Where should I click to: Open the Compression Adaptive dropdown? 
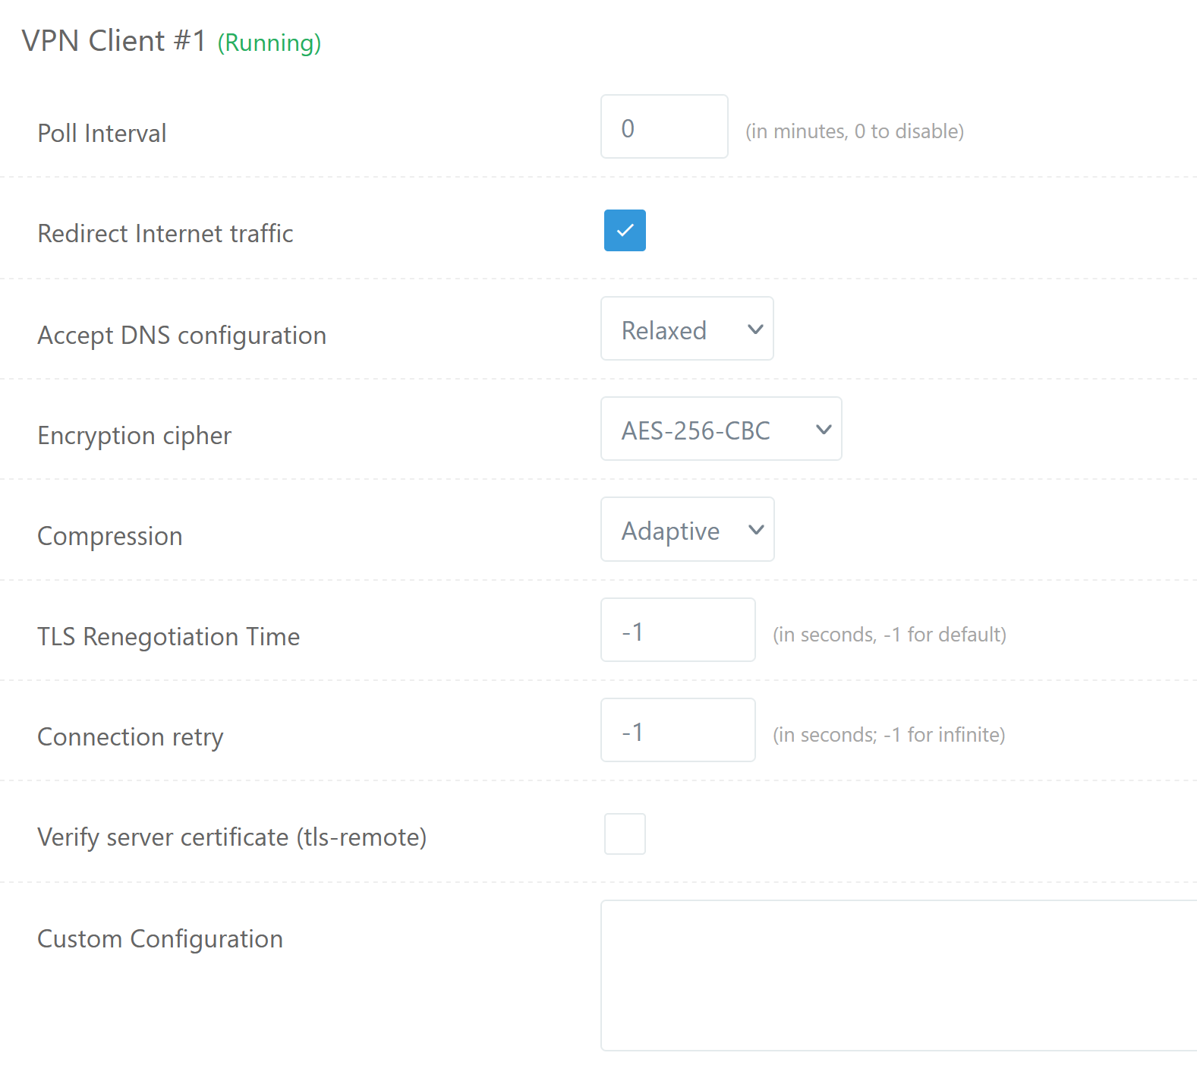point(687,530)
